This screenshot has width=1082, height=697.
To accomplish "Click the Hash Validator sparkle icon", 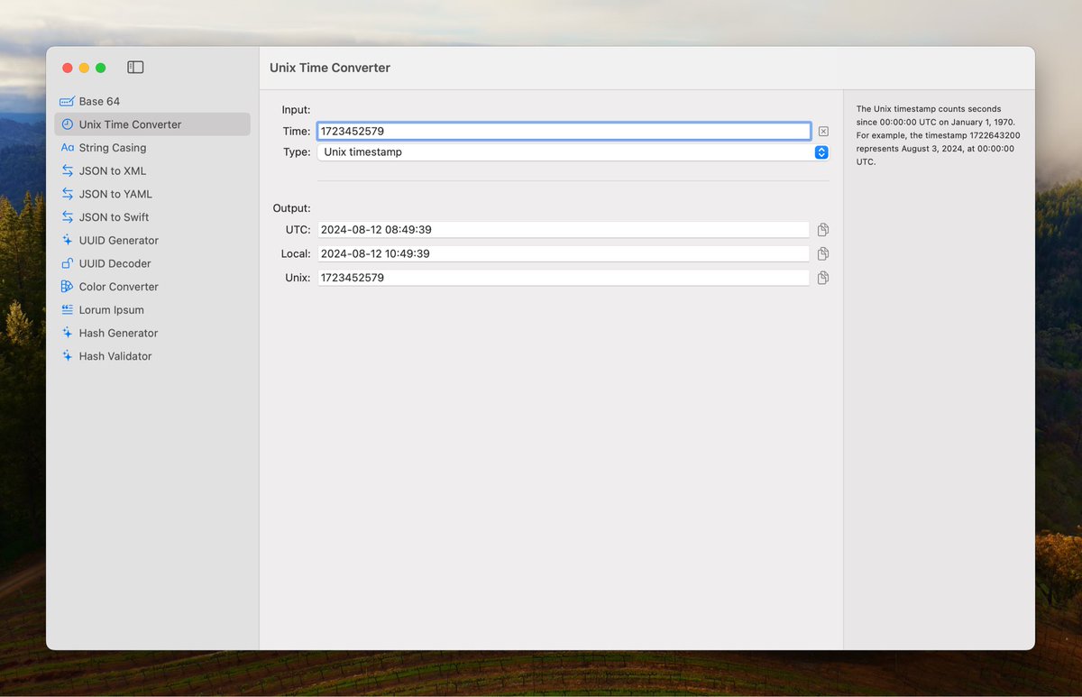I will [67, 356].
